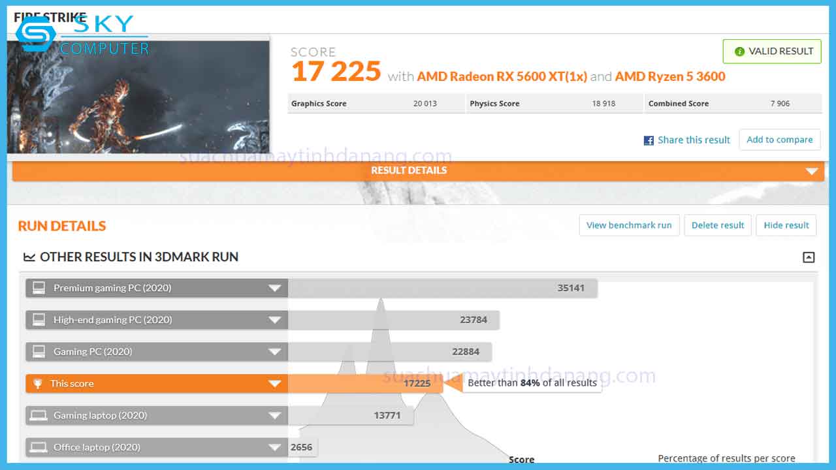This screenshot has height=470, width=836.
Task: Click the Combined Score value 7 906
Action: [780, 103]
